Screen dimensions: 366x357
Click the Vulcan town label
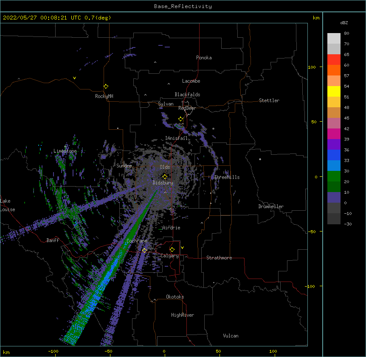[x=231, y=336]
